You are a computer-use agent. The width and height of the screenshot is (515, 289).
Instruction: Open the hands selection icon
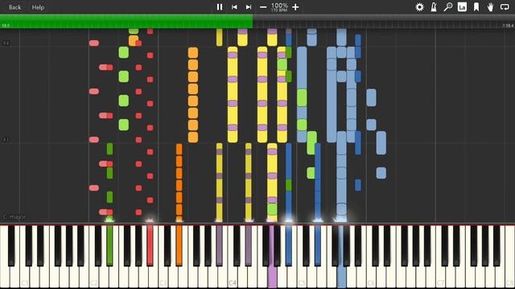coord(490,7)
